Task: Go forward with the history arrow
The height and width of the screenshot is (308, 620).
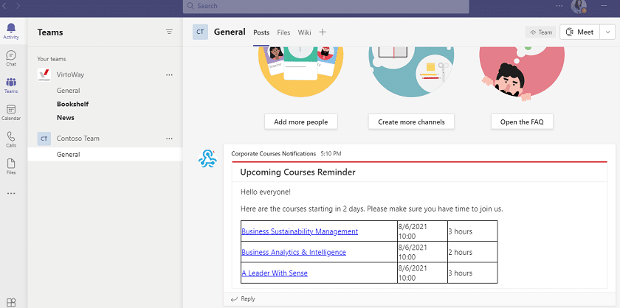Action: 18,6
